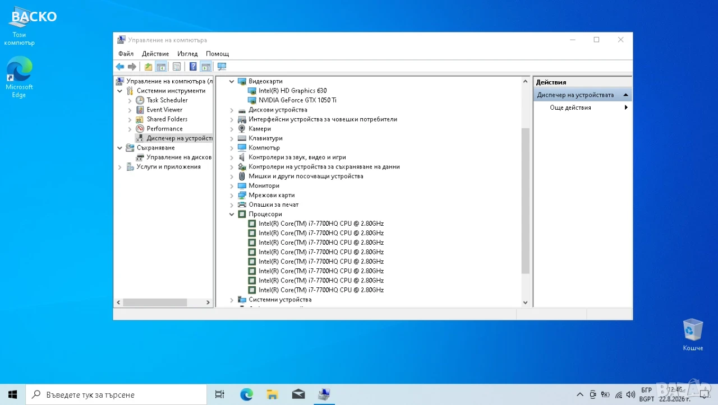This screenshot has width=718, height=405.
Task: Collapse Системни инструменти in left tree
Action: (119, 91)
